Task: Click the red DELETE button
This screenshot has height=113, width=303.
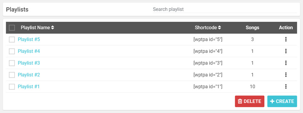Action: (x=250, y=101)
